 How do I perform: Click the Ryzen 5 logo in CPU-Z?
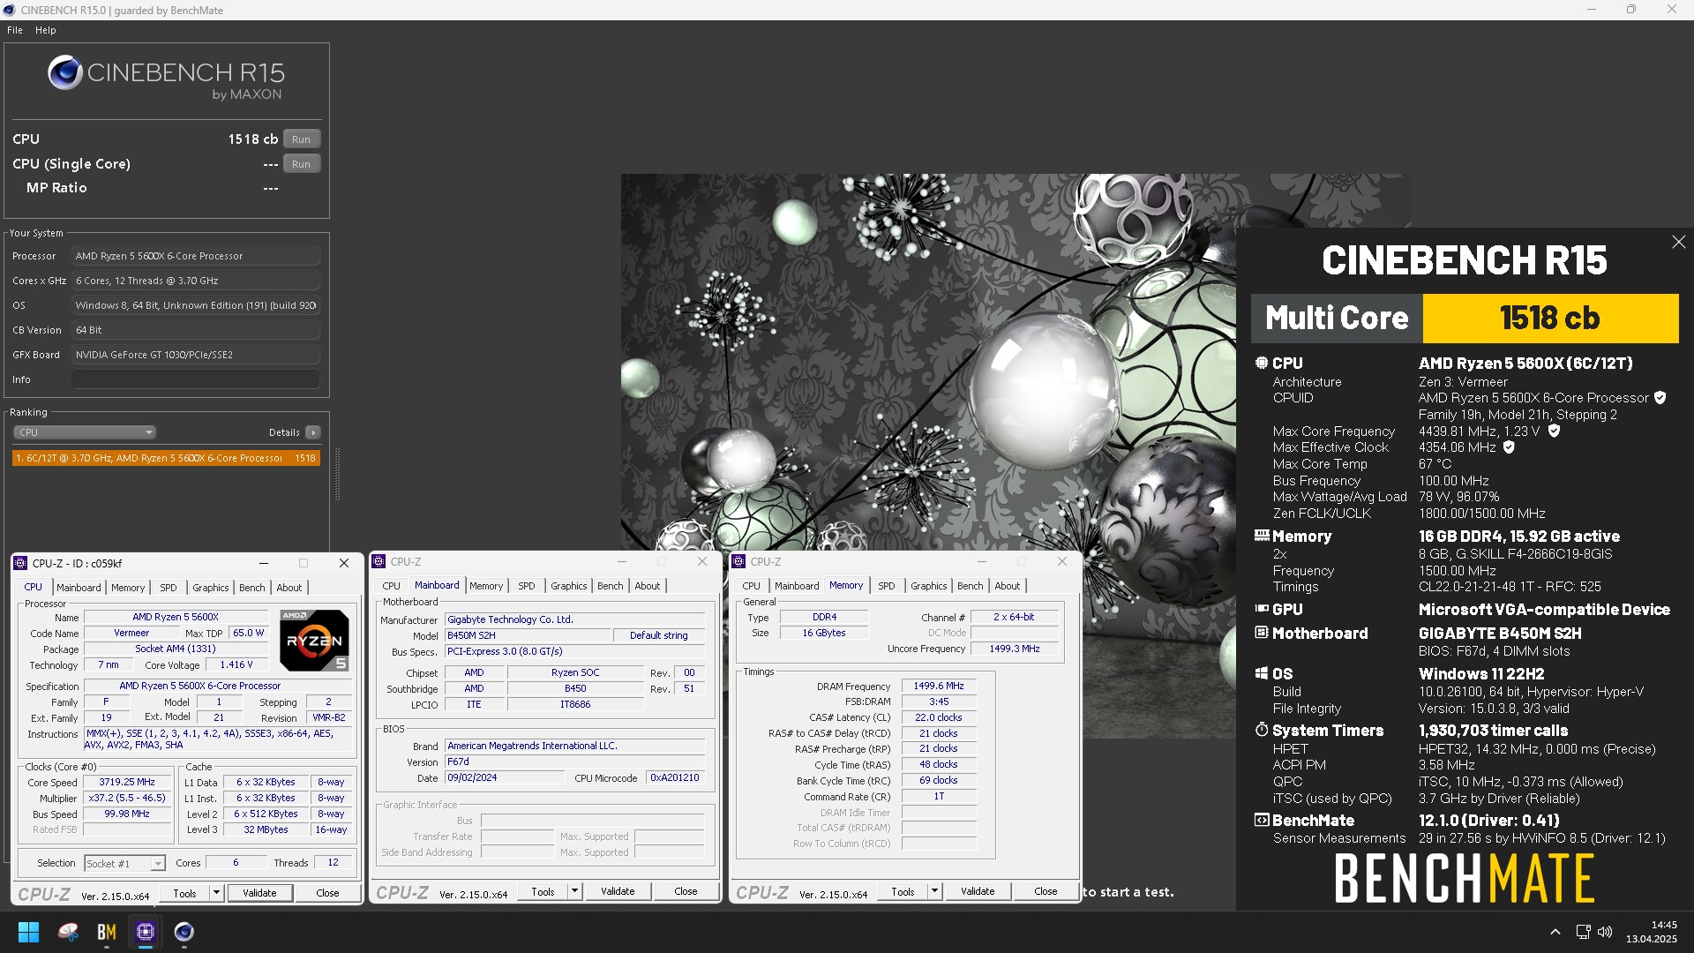(x=314, y=641)
